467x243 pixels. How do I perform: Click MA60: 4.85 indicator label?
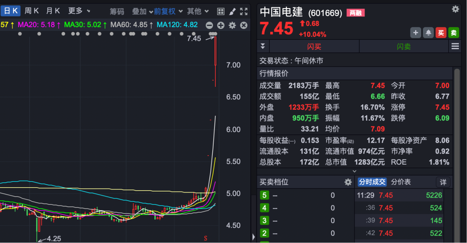click(x=131, y=25)
